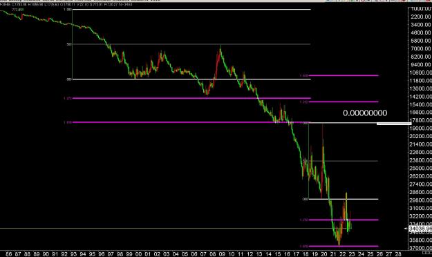Click year 95 on the time axis
432x257 pixels.
pos(92,254)
